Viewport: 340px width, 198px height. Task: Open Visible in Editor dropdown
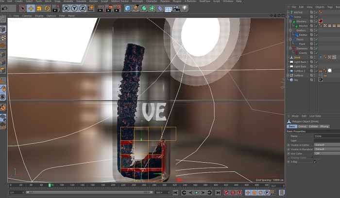pyautogui.click(x=327, y=145)
